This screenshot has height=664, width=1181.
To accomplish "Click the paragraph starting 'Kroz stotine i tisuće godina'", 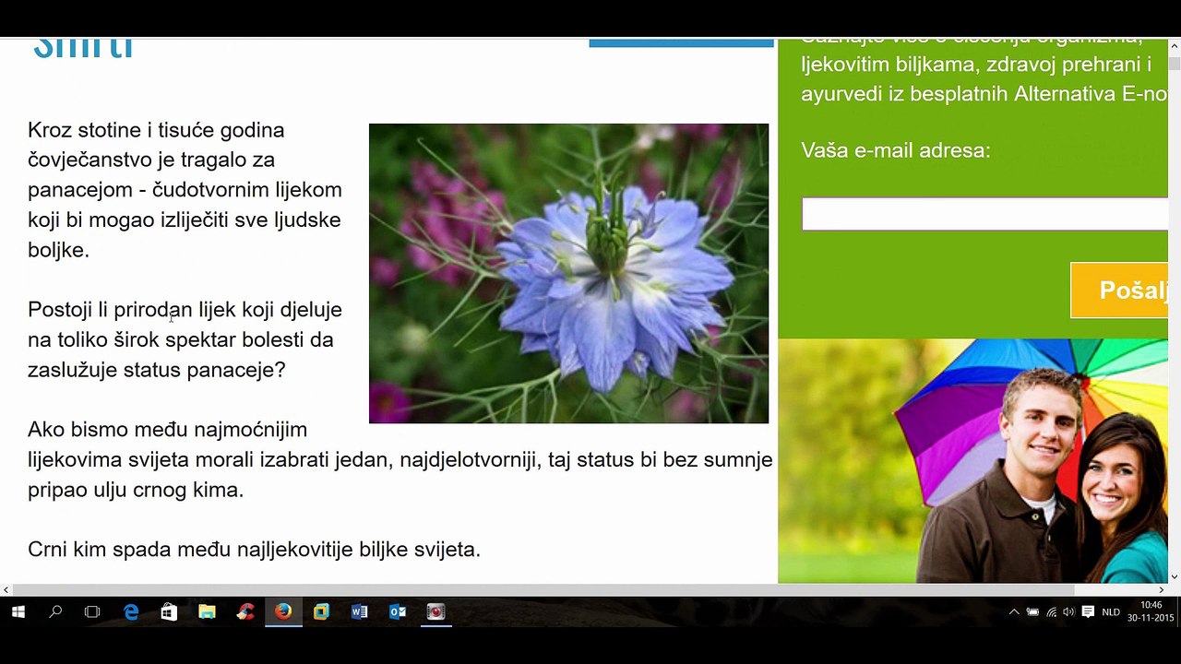I will [185, 190].
